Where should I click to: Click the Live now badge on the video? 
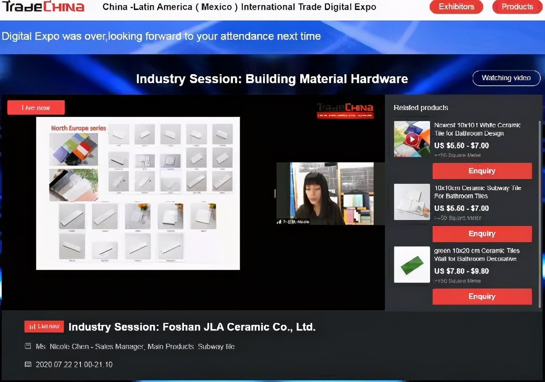[x=36, y=108]
